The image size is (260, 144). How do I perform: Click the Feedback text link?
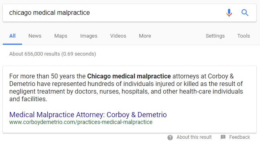[x=240, y=137]
